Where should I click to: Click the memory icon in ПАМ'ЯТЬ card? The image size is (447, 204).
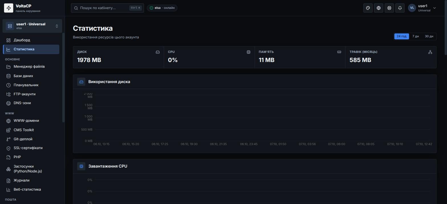coord(339,52)
